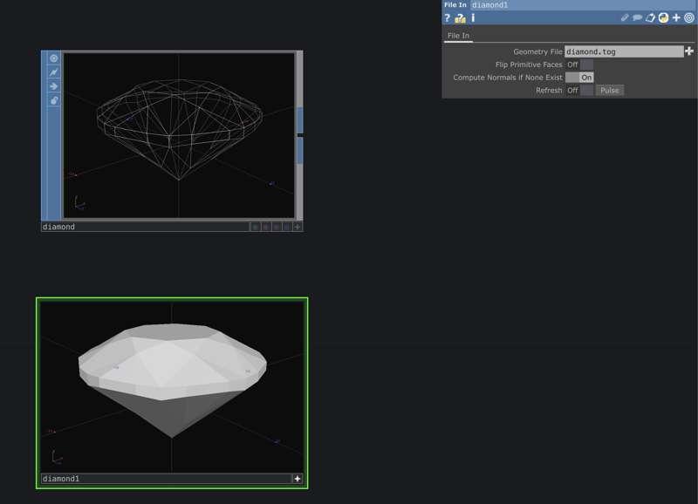Click the pencil edit icon in parameter header

coord(625,17)
